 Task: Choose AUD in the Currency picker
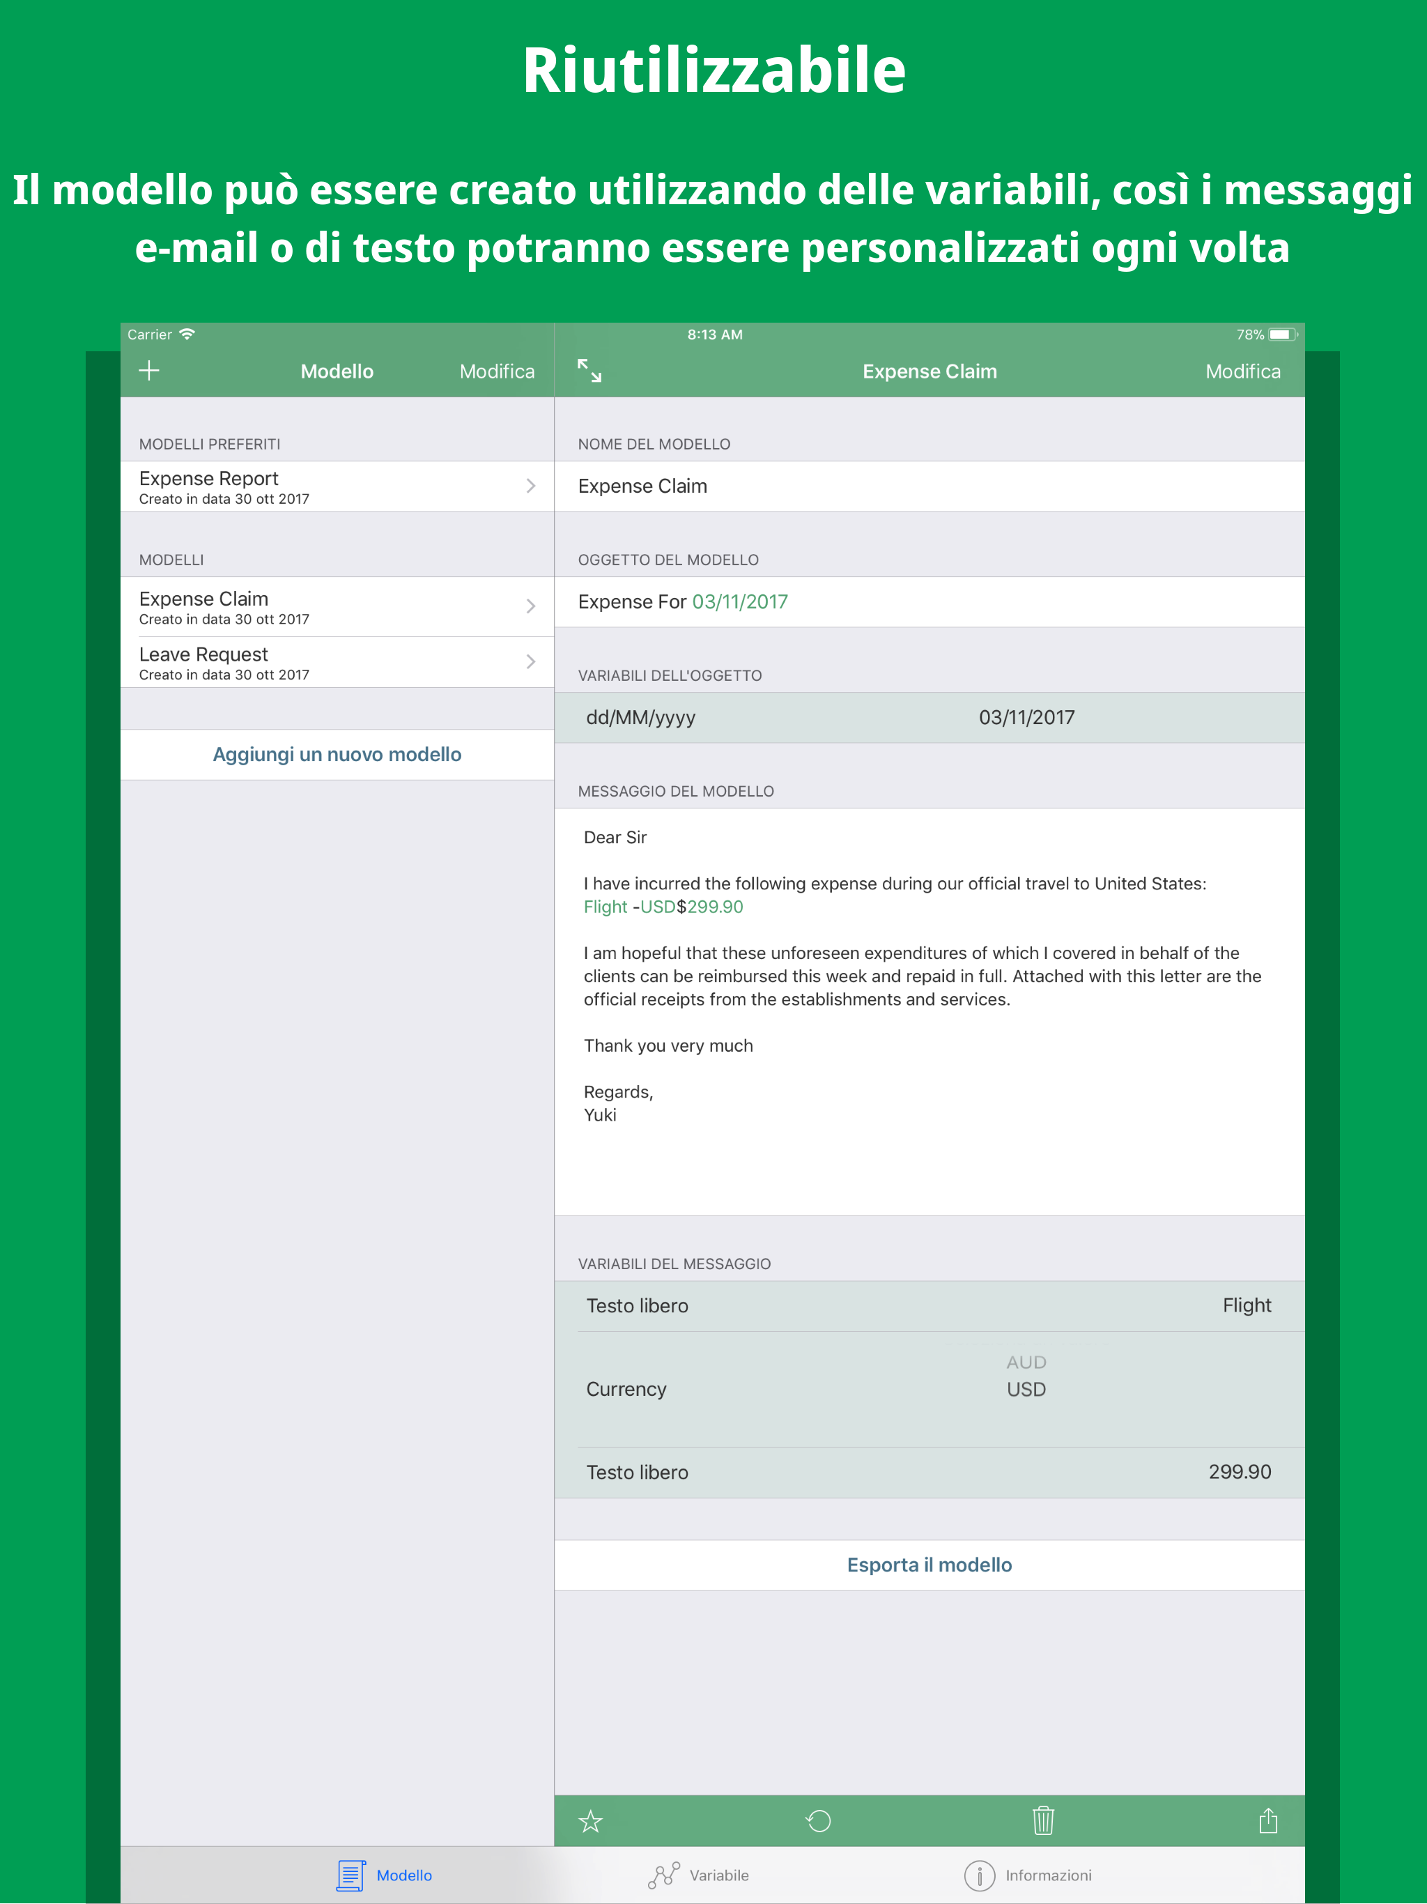click(x=1026, y=1362)
